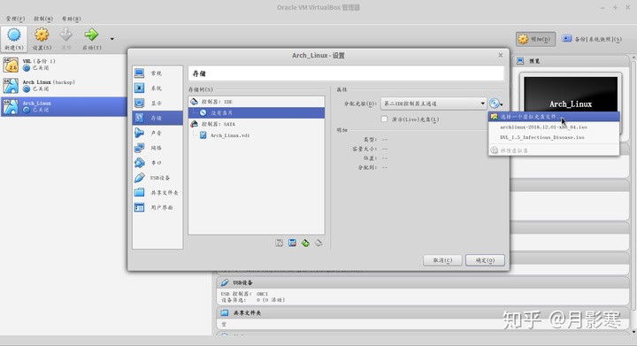Image resolution: width=637 pixels, height=346 pixels.
Task: Click the 容量大小 detail row
Action: coord(370,149)
